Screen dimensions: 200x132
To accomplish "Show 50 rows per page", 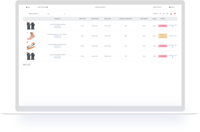I will (x=167, y=14).
